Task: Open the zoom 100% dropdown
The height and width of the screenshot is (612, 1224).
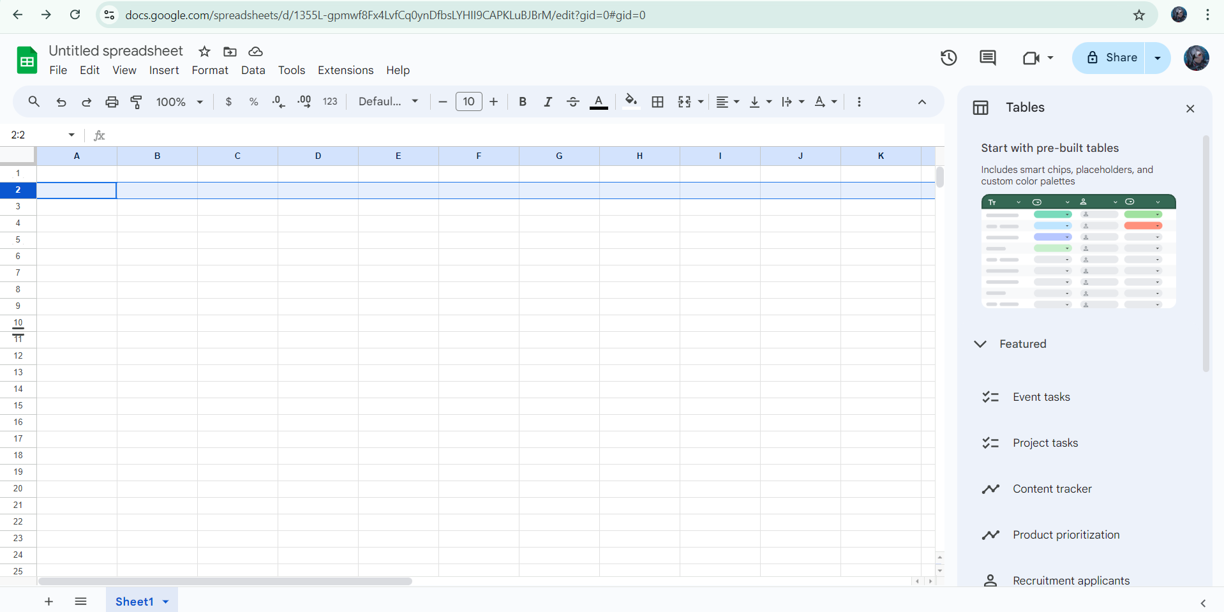Action: pyautogui.click(x=179, y=102)
